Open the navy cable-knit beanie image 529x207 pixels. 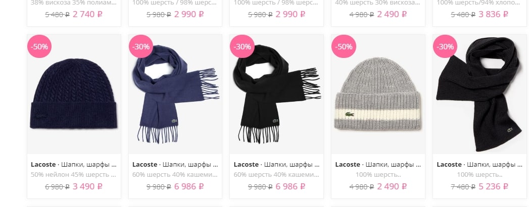coord(74,94)
